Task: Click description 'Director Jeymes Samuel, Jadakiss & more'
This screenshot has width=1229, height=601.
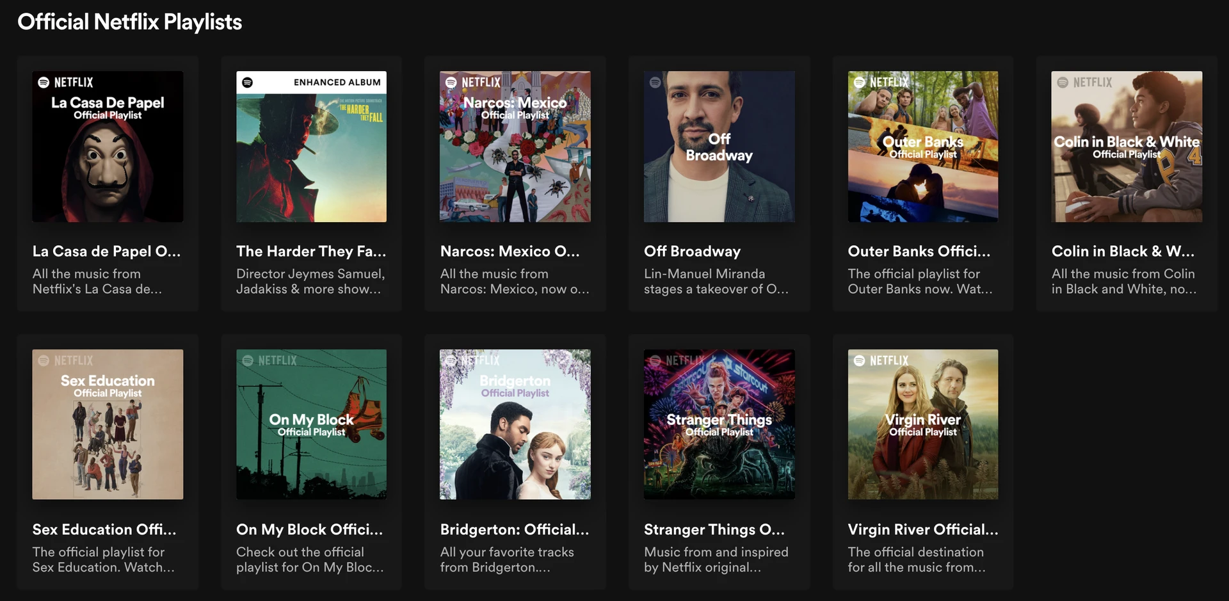Action: tap(310, 282)
